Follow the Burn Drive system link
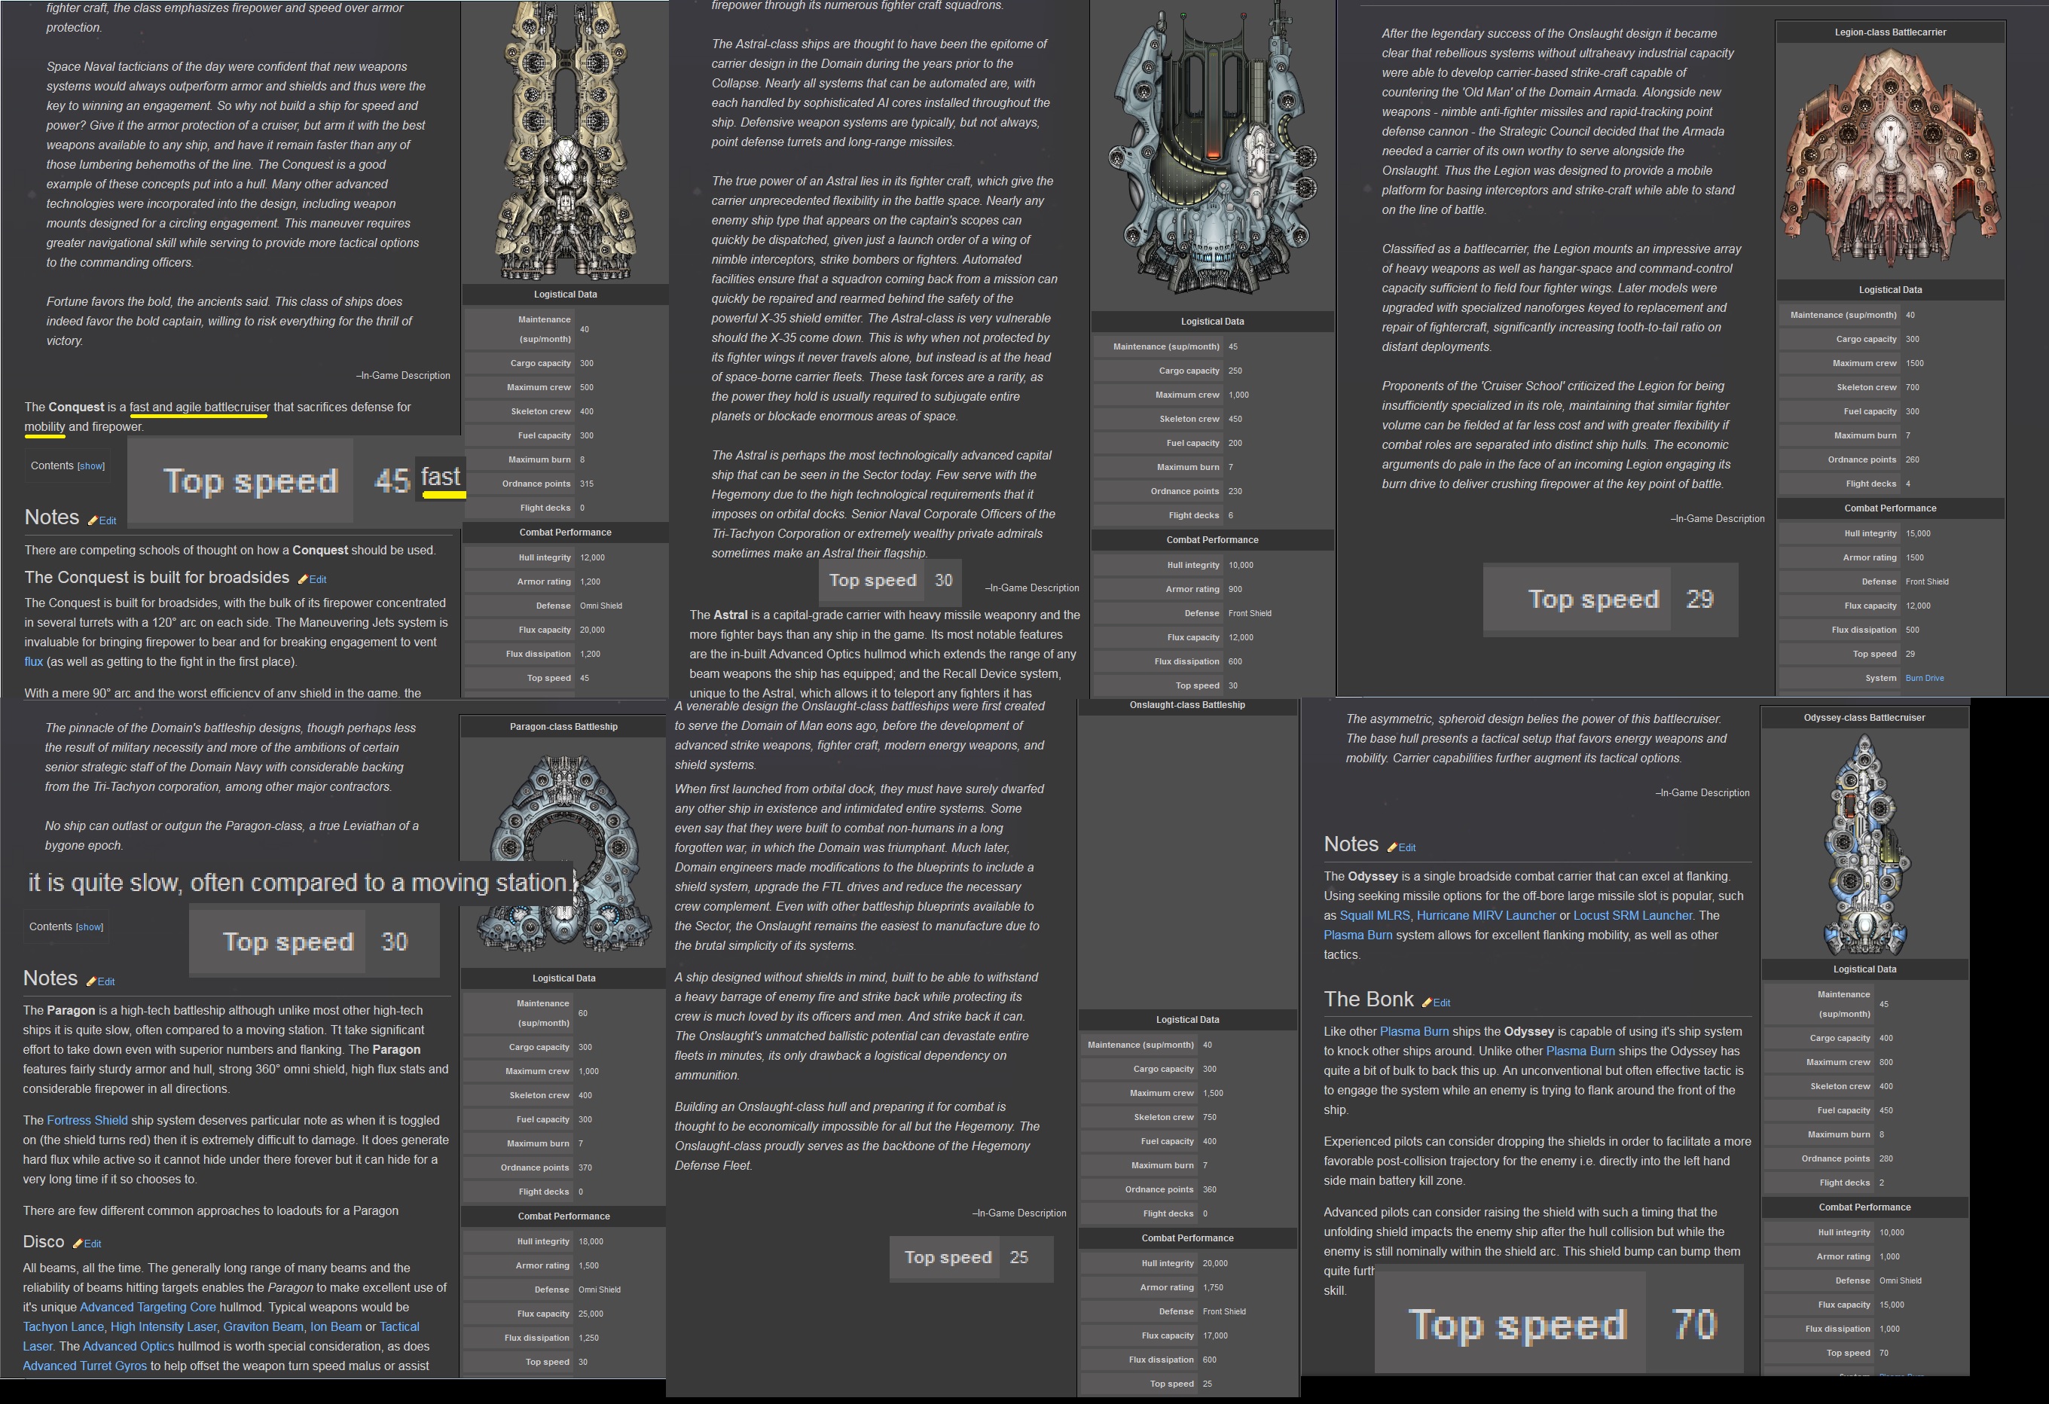The height and width of the screenshot is (1404, 2049). pyautogui.click(x=1924, y=679)
